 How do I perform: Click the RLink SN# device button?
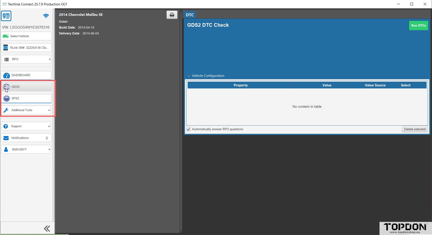tap(26, 48)
